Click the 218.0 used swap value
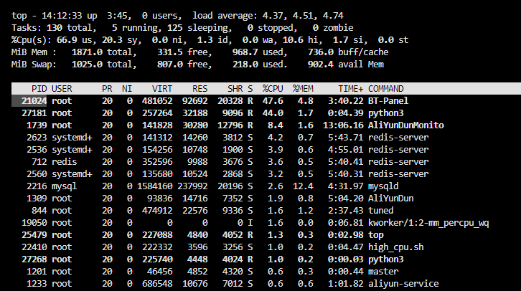The width and height of the screenshot is (521, 291). (245, 65)
